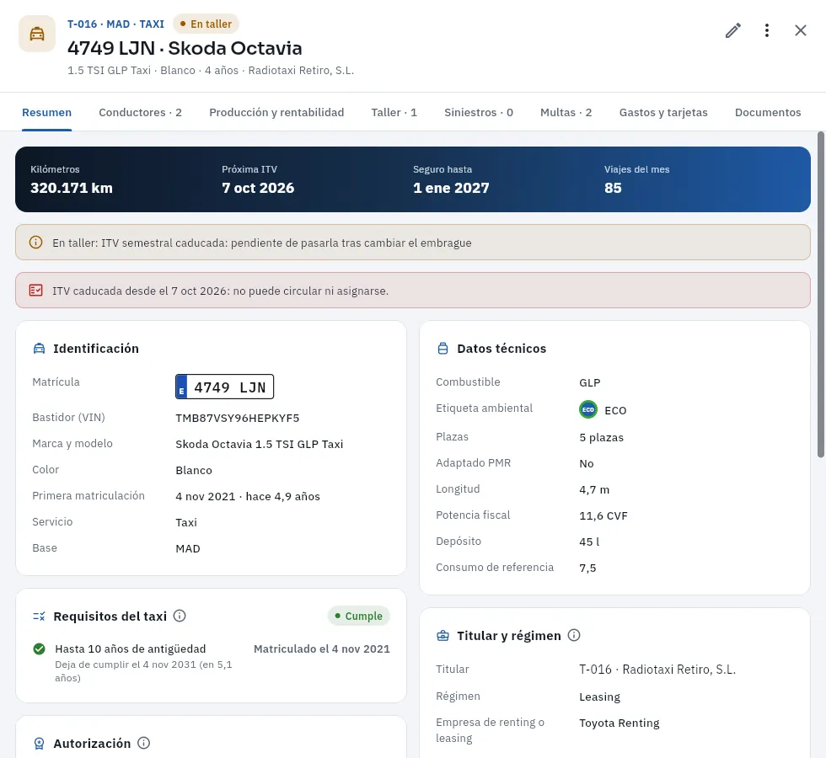The width and height of the screenshot is (826, 758).
Task: Open the three-dot more options menu
Action: pos(766,30)
